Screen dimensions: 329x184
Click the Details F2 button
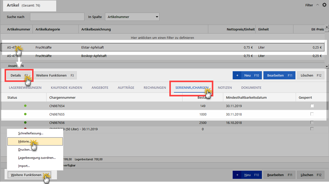point(19,76)
